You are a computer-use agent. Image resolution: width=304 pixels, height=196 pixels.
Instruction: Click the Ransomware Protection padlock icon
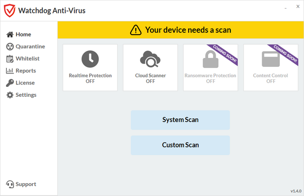click(210, 59)
